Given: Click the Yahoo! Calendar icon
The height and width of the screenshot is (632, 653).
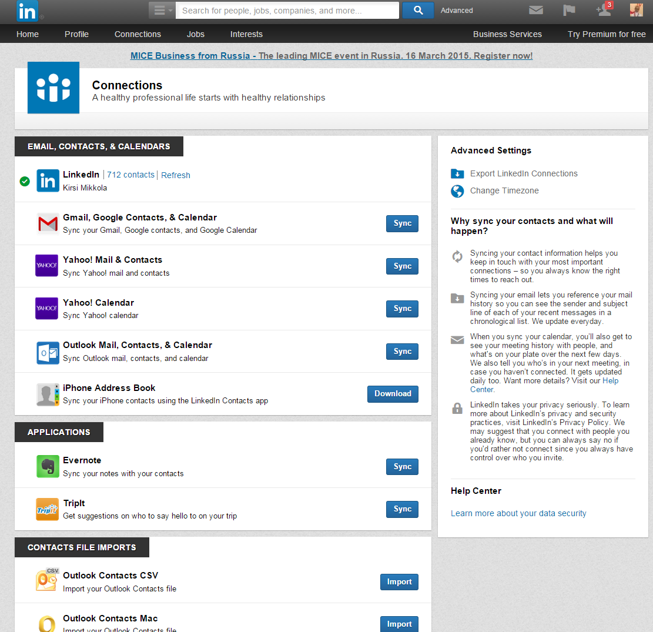Looking at the screenshot, I should pos(46,308).
